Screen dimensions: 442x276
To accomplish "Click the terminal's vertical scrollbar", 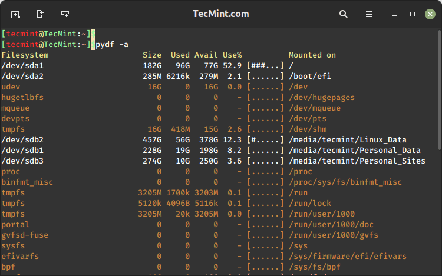I will pos(438,88).
